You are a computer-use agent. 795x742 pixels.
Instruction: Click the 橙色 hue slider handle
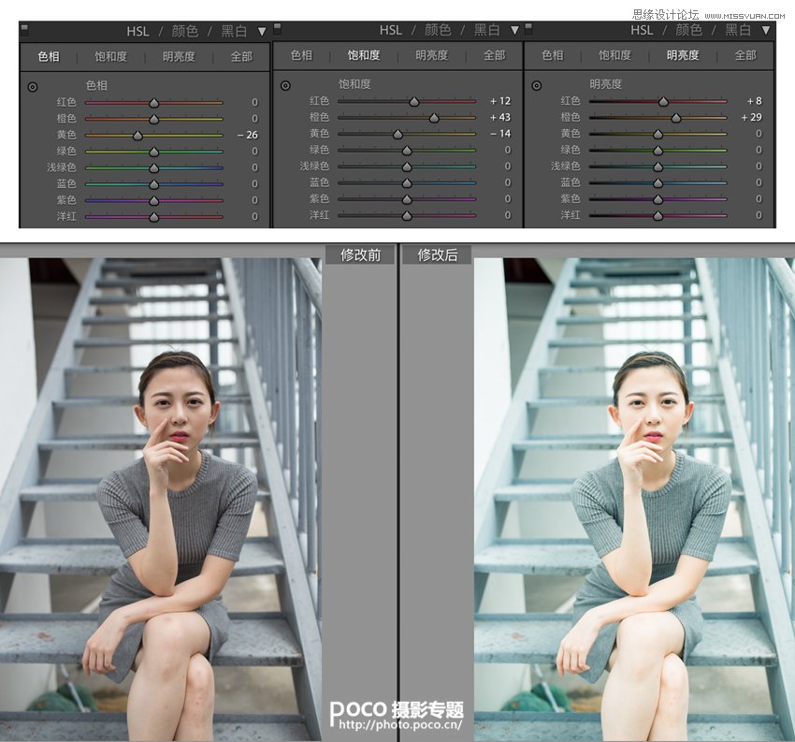point(154,119)
